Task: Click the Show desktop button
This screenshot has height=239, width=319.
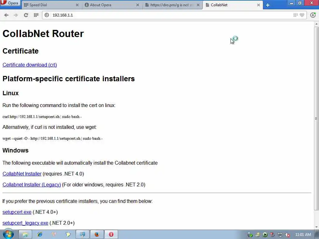Action: [317, 235]
